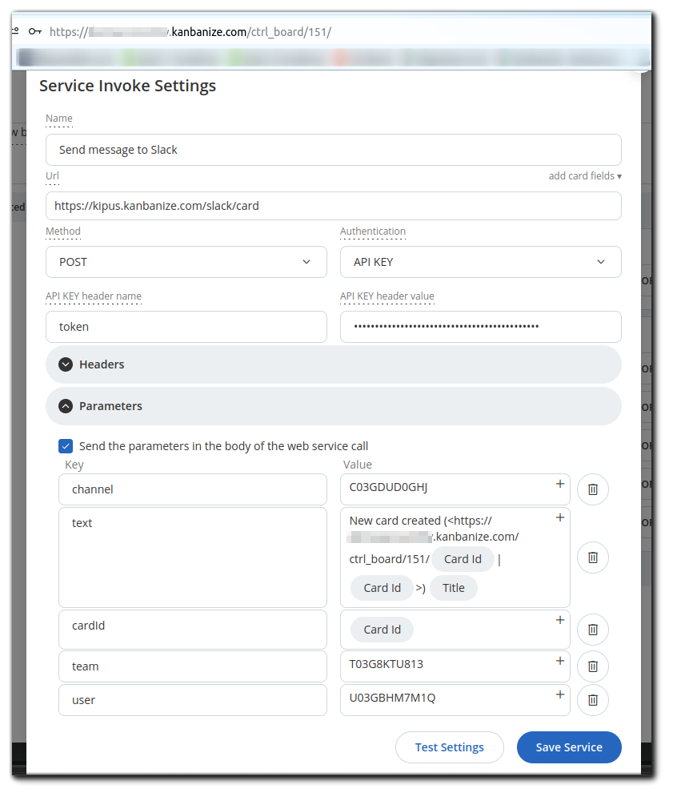Click the API KEY header value label
673x797 pixels.
(x=387, y=296)
